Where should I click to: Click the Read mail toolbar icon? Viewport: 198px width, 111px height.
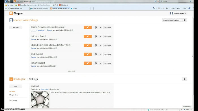point(163,8)
